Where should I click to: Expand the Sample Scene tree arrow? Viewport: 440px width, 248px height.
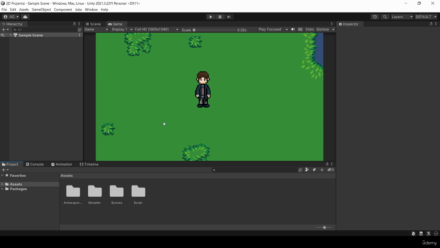point(11,35)
